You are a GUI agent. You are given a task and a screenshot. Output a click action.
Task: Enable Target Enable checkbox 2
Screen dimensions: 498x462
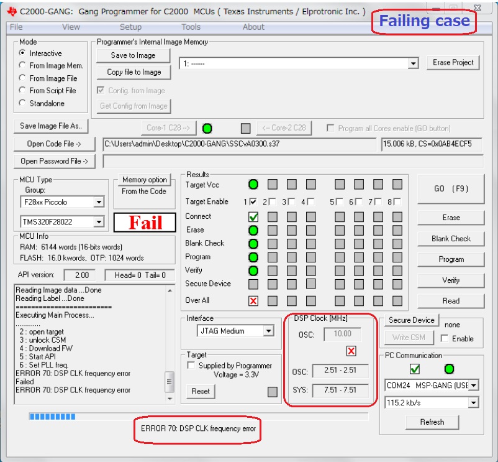pos(272,201)
